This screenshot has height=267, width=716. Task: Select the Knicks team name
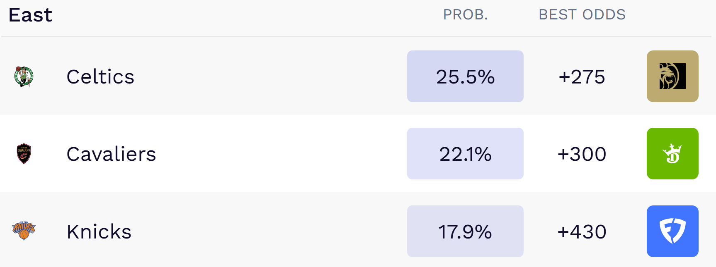tap(99, 231)
